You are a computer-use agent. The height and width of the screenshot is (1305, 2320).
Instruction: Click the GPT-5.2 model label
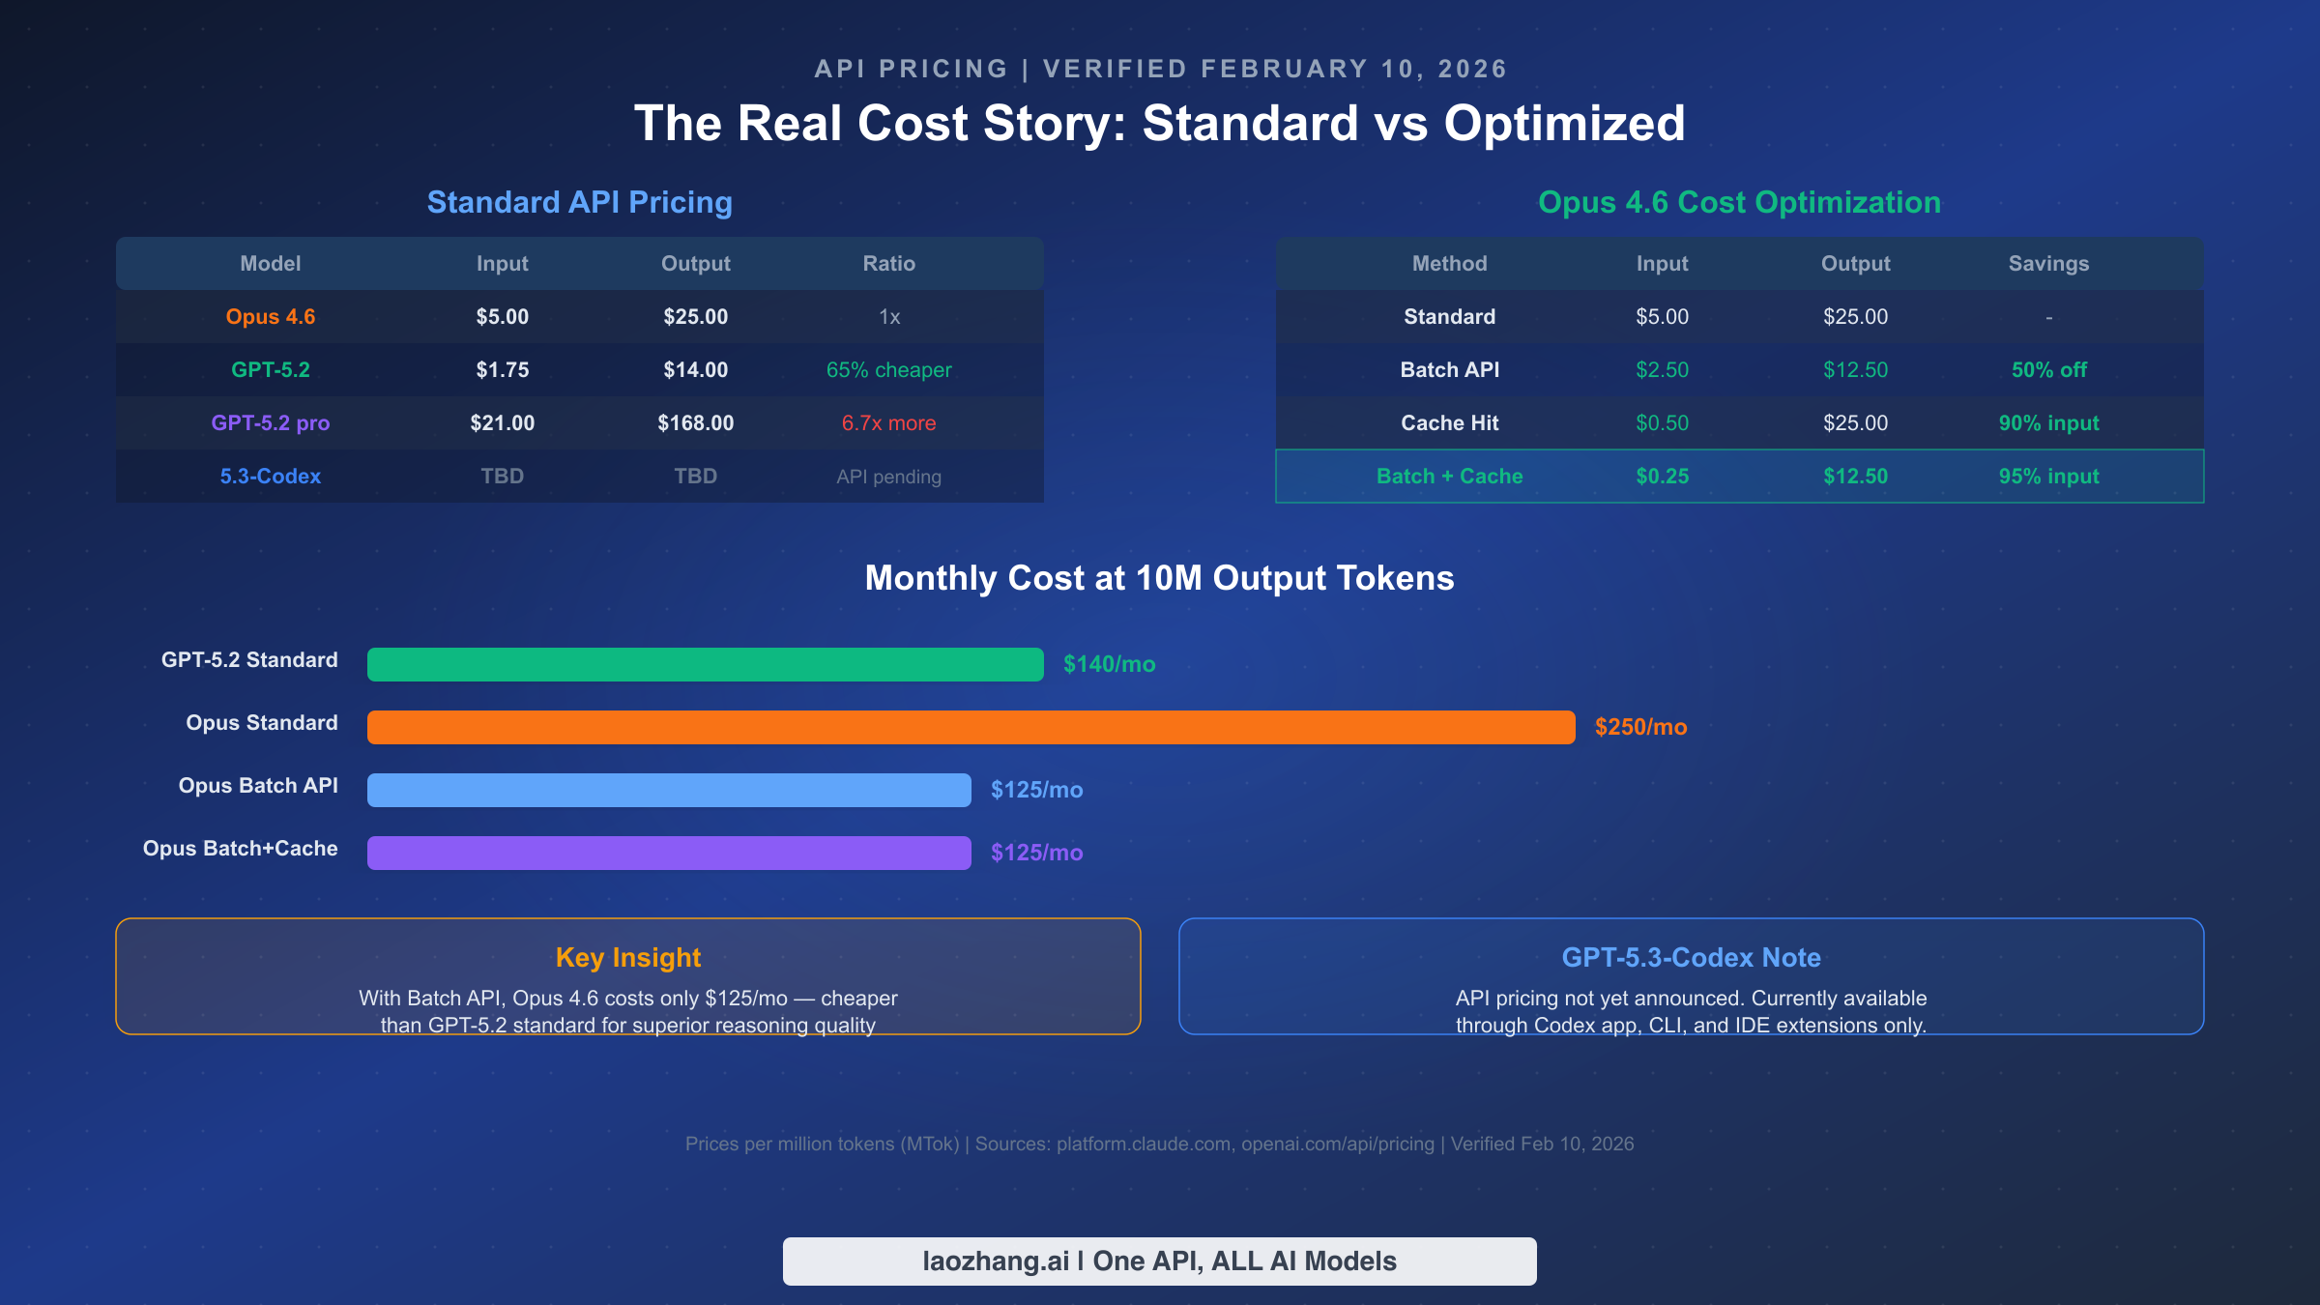[271, 369]
